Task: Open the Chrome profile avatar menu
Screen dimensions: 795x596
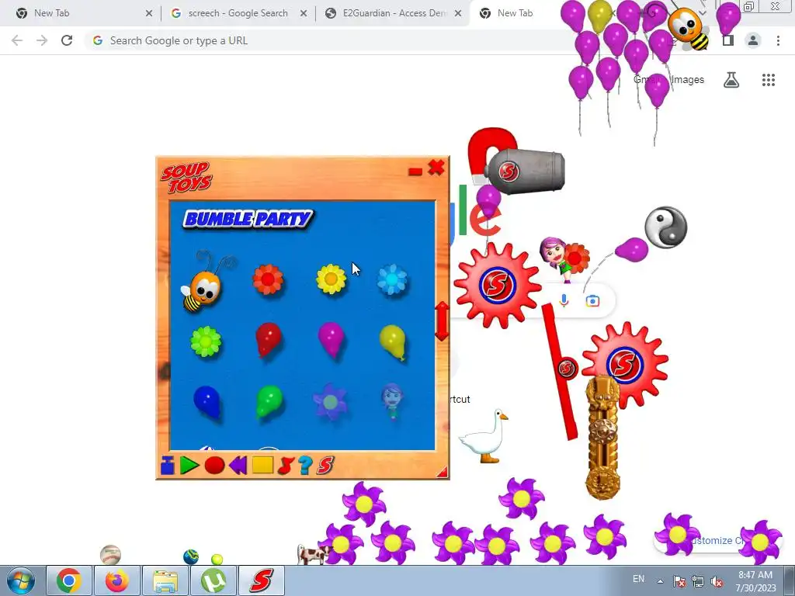Action: (753, 40)
